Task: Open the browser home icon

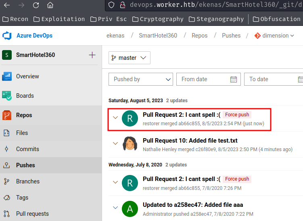Action: click(x=50, y=5)
